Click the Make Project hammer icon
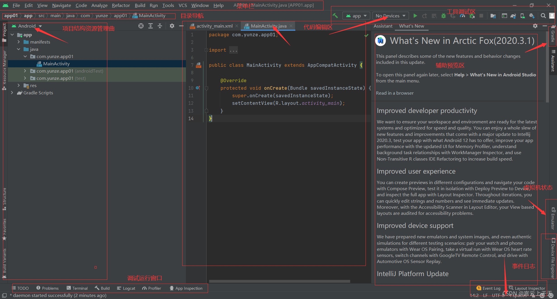This screenshot has width=557, height=299. tap(335, 16)
